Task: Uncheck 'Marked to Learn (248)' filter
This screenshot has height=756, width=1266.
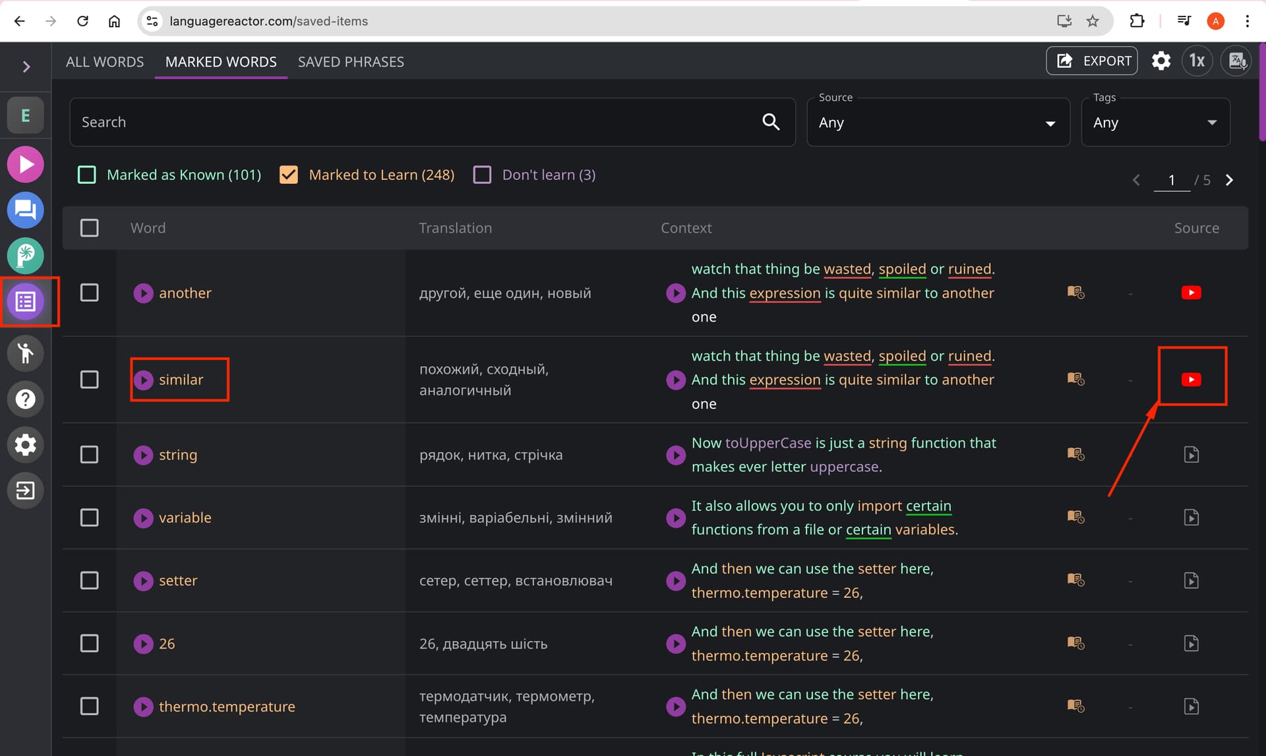Action: [x=289, y=175]
